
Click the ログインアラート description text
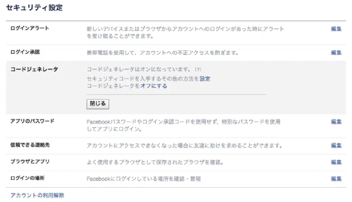pyautogui.click(x=185, y=32)
